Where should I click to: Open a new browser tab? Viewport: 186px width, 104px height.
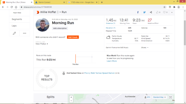pos(102,2)
